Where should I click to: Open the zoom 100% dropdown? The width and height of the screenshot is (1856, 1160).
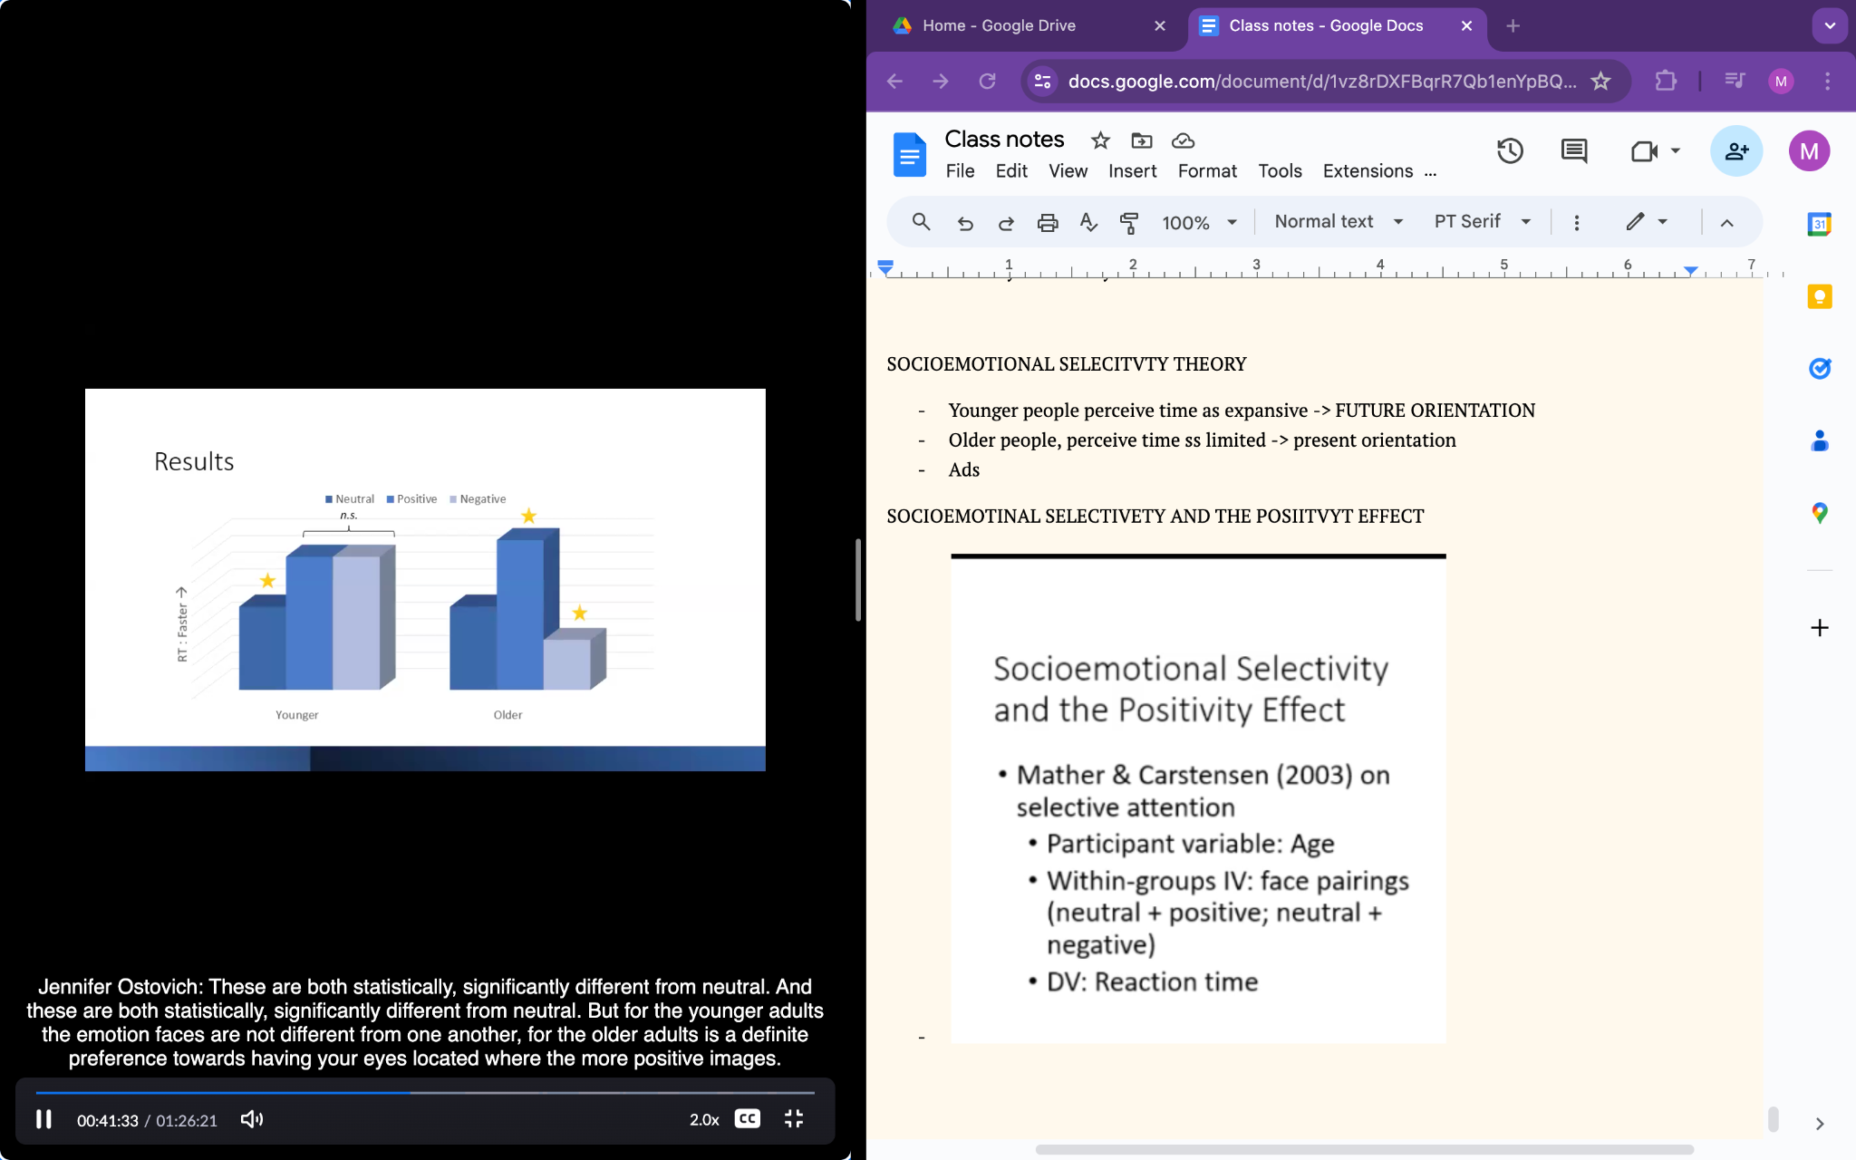point(1199,222)
